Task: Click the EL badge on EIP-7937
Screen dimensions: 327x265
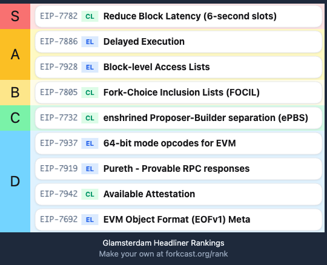Action: point(90,143)
